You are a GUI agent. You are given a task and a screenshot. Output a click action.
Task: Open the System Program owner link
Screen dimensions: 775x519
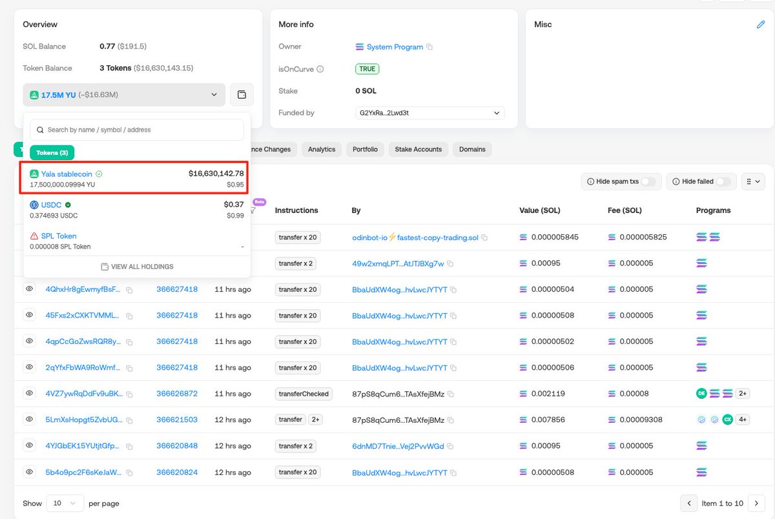395,47
